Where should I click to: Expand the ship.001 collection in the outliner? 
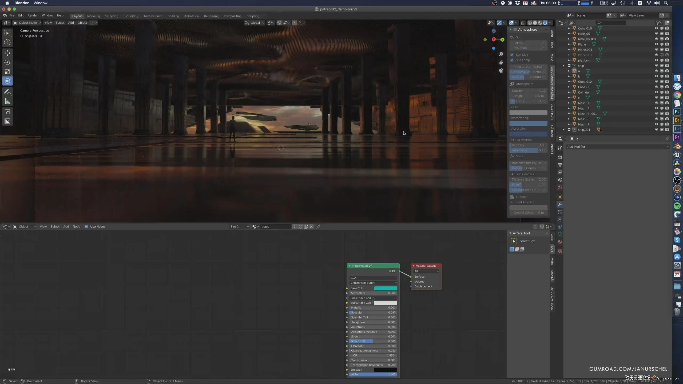pyautogui.click(x=563, y=130)
